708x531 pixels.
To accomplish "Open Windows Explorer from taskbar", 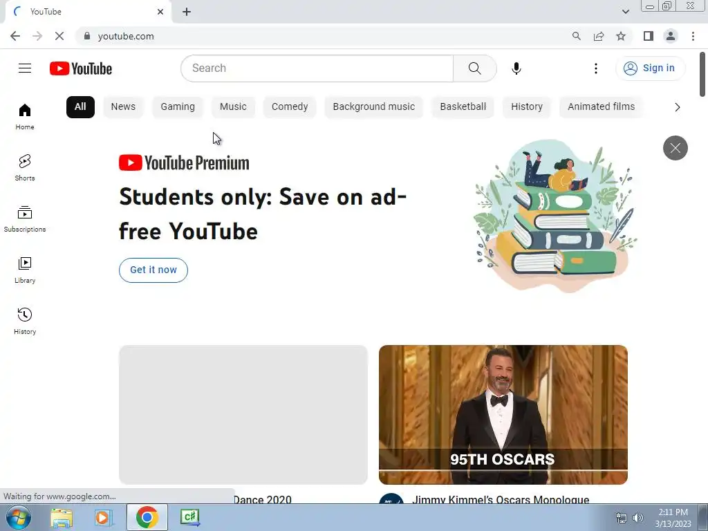I will pos(62,517).
